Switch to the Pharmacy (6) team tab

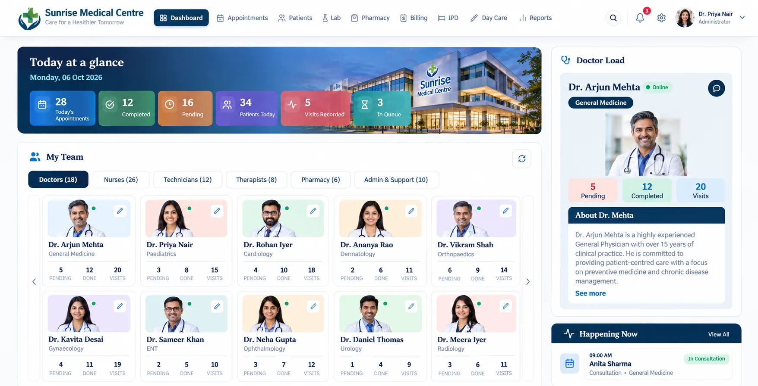point(321,180)
